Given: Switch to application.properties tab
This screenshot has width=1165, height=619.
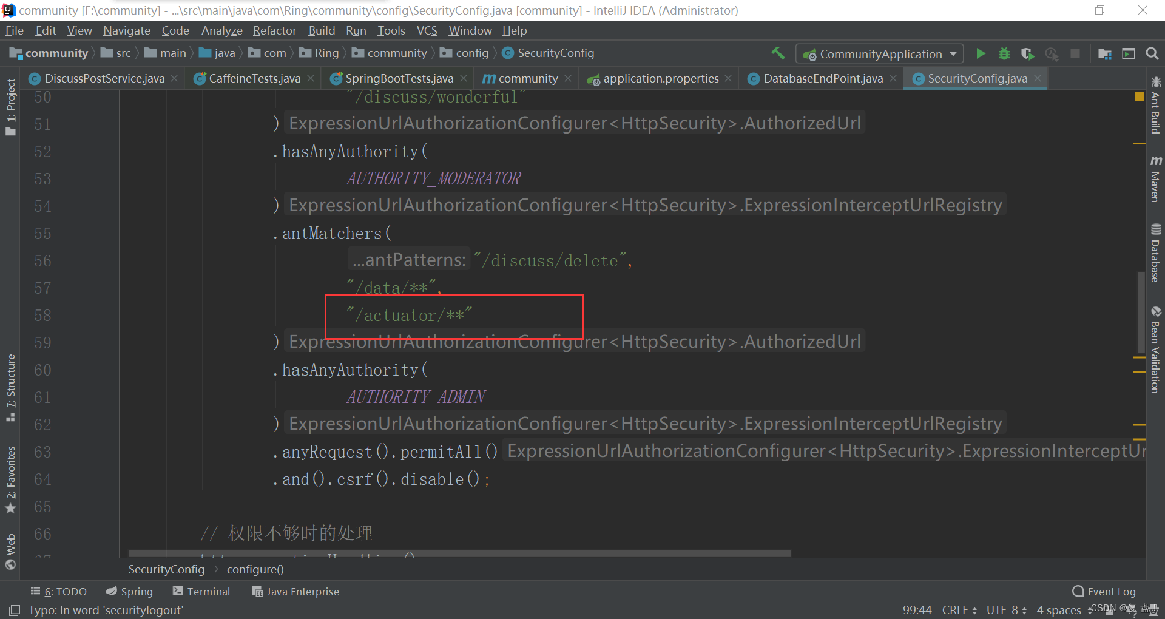Looking at the screenshot, I should pyautogui.click(x=660, y=78).
